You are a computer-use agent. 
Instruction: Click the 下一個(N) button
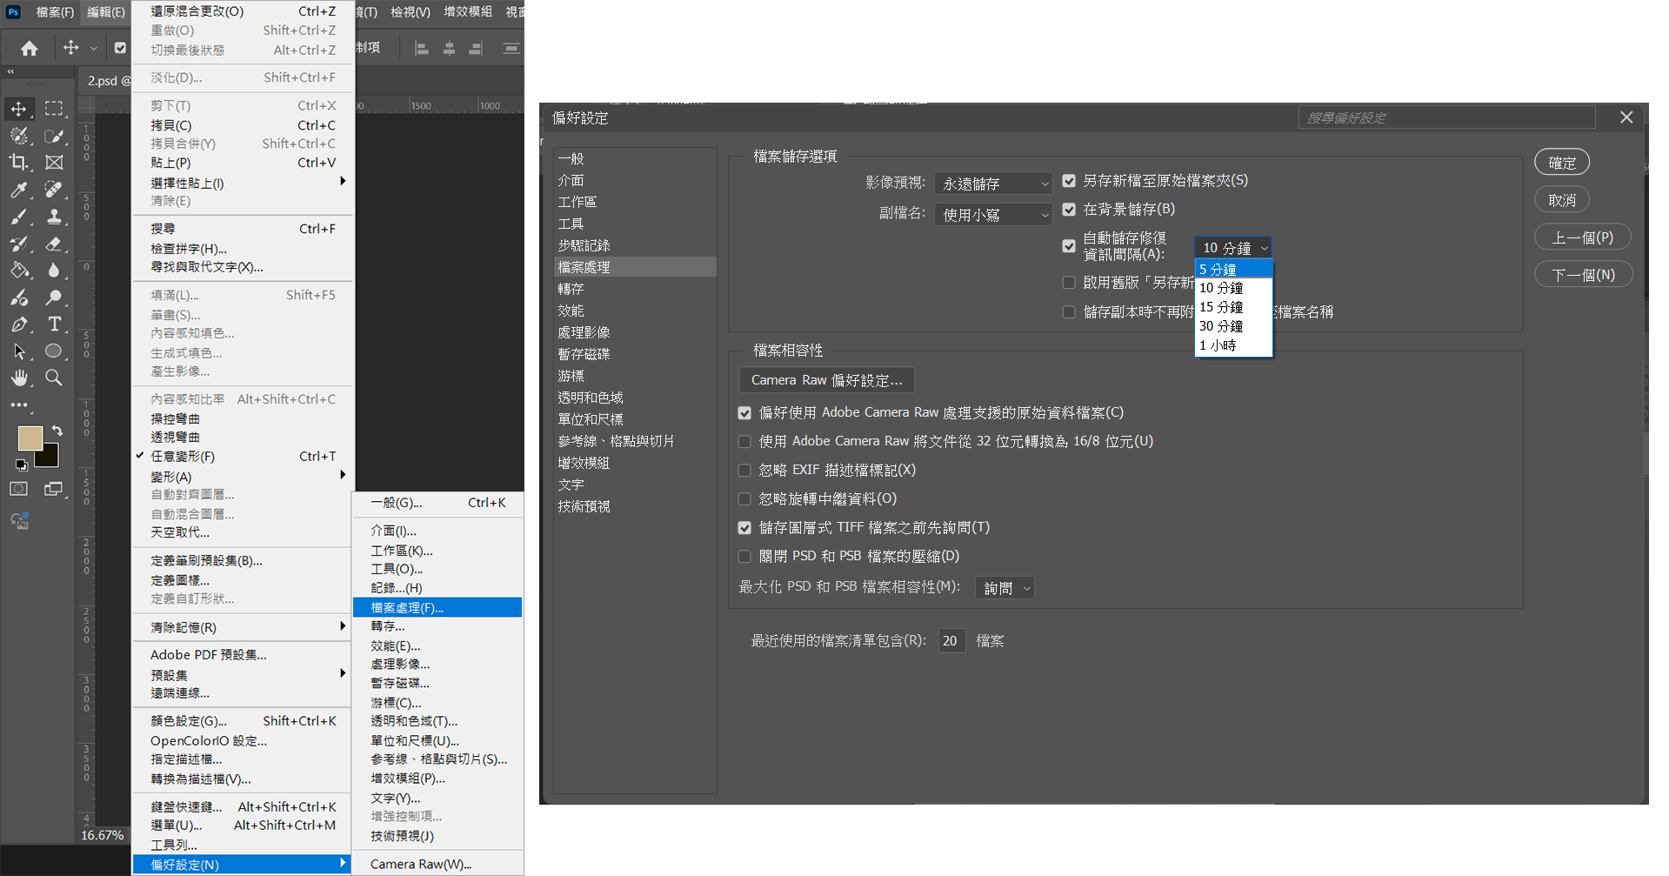pyautogui.click(x=1584, y=275)
